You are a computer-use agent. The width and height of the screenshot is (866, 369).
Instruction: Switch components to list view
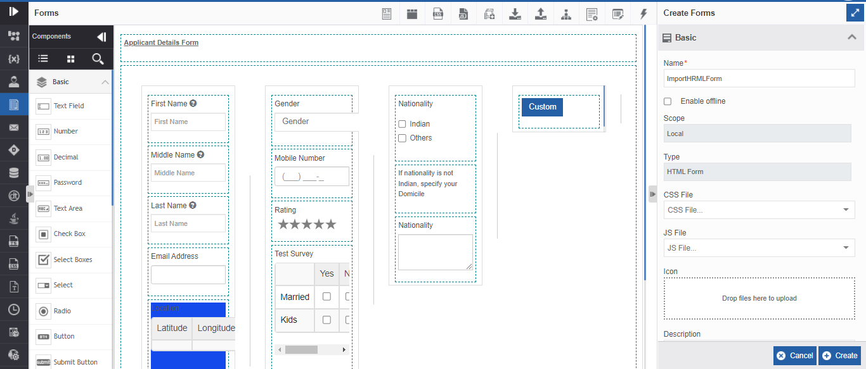[x=43, y=59]
